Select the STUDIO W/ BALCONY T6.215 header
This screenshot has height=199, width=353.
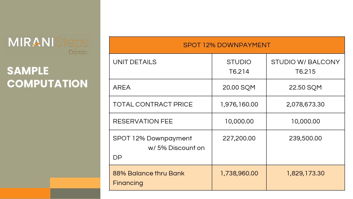305,67
